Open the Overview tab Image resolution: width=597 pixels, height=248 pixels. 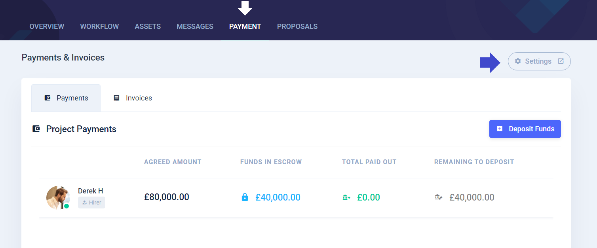pos(47,27)
